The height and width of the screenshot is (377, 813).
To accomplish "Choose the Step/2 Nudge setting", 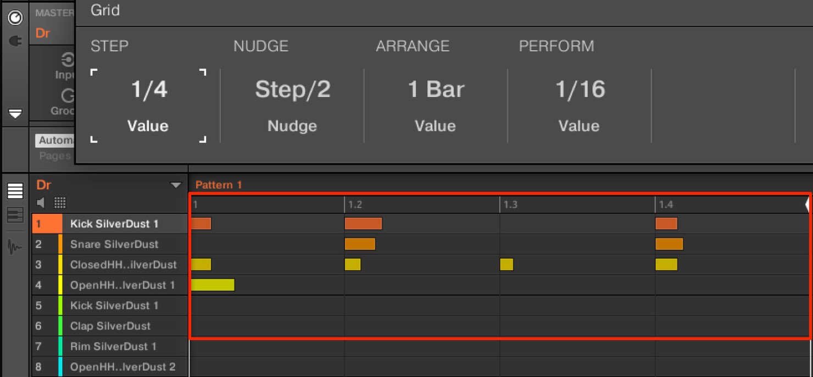I will [292, 106].
